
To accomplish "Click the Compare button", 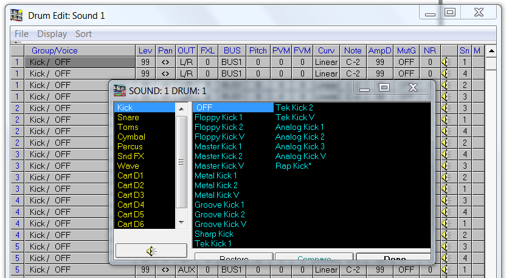I will tap(314, 259).
